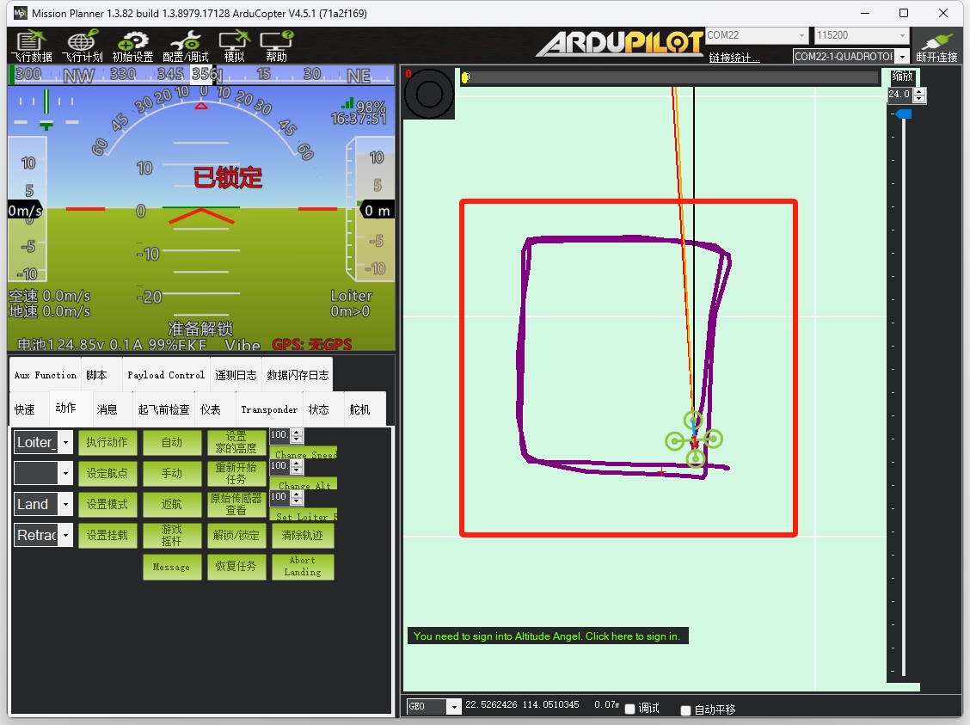Image resolution: width=970 pixels, height=725 pixels.
Task: Select the 动作 actions tab
Action: (65, 409)
